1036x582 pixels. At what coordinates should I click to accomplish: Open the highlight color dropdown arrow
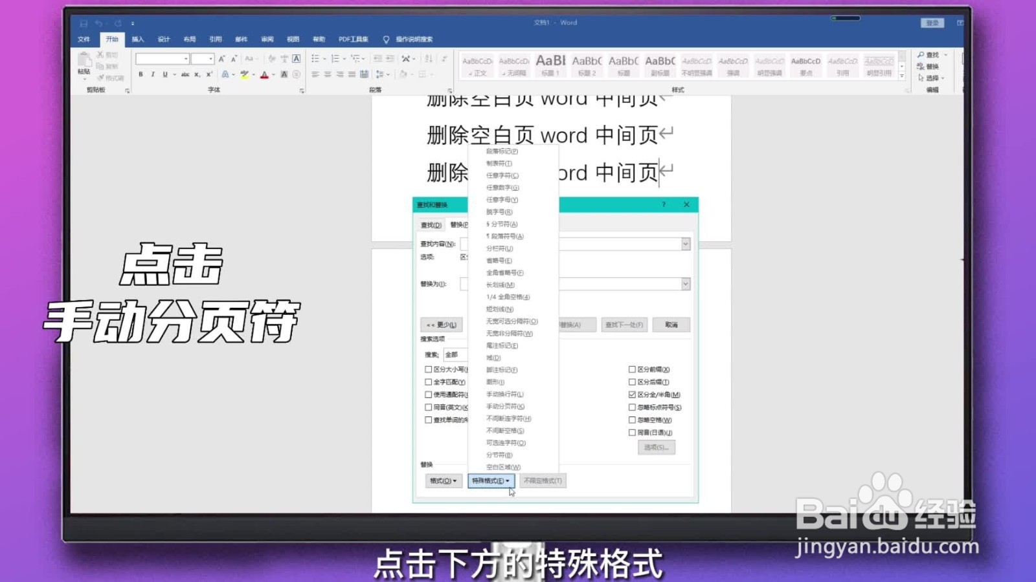point(254,75)
